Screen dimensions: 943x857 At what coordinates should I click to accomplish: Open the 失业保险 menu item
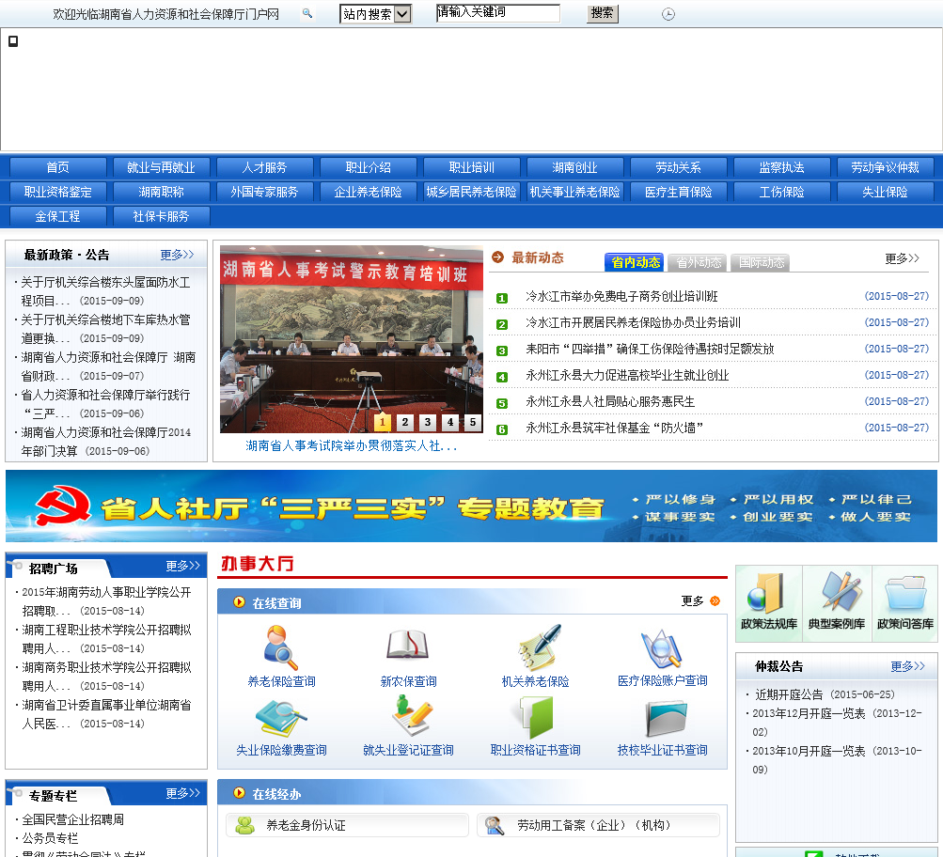(x=886, y=192)
